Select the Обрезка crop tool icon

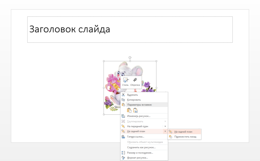pos(135,80)
